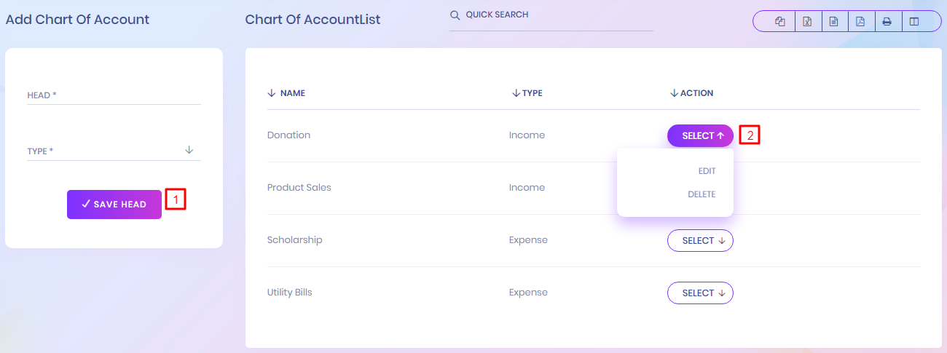Screen dimensions: 947x353
Task: Choose Edit from the dropdown menu
Action: click(707, 171)
